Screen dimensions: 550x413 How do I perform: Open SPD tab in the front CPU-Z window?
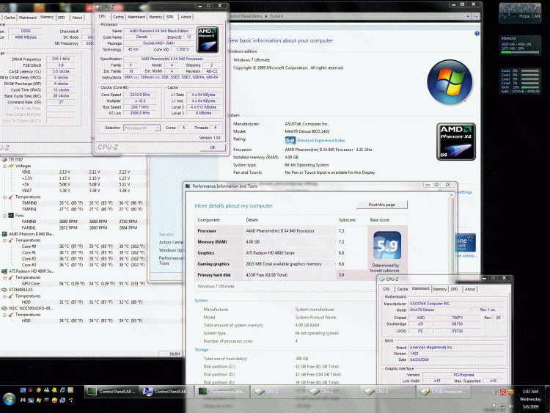tap(170, 17)
